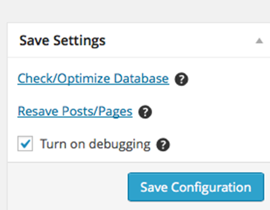Uncheck the Turn on debugging checkbox
Viewport: 270px width, 210px height.
(25, 144)
